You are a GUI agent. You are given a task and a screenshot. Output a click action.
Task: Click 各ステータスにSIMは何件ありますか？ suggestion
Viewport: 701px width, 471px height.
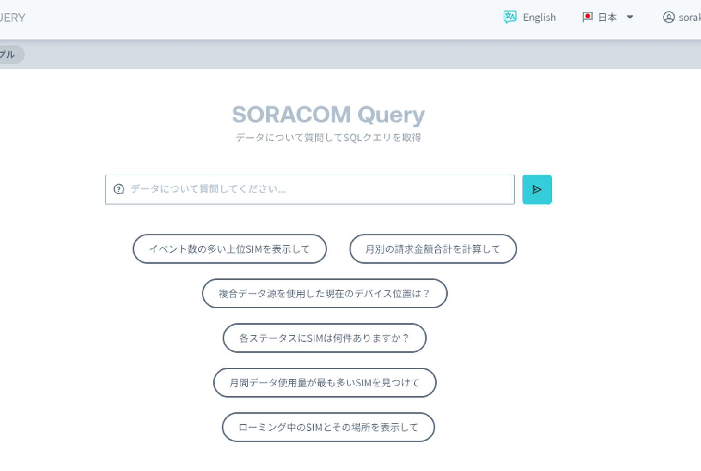(x=325, y=338)
